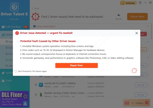Click the Realtek Gaming network card icon
153x108 pixels.
click(41, 94)
